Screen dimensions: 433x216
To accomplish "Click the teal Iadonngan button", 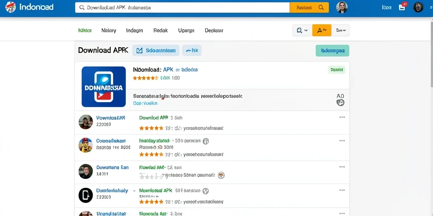I will (332, 51).
